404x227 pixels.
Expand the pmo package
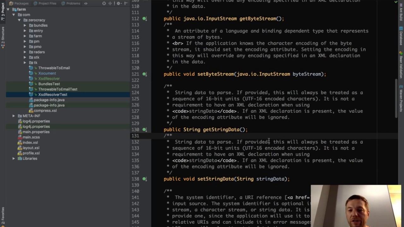tap(25, 47)
